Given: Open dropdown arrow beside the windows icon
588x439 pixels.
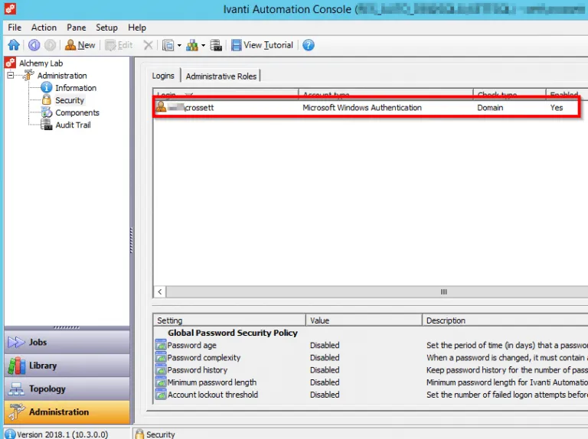Looking at the screenshot, I should coord(179,45).
